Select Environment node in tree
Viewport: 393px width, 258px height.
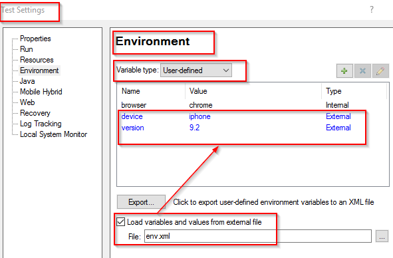[x=39, y=70]
